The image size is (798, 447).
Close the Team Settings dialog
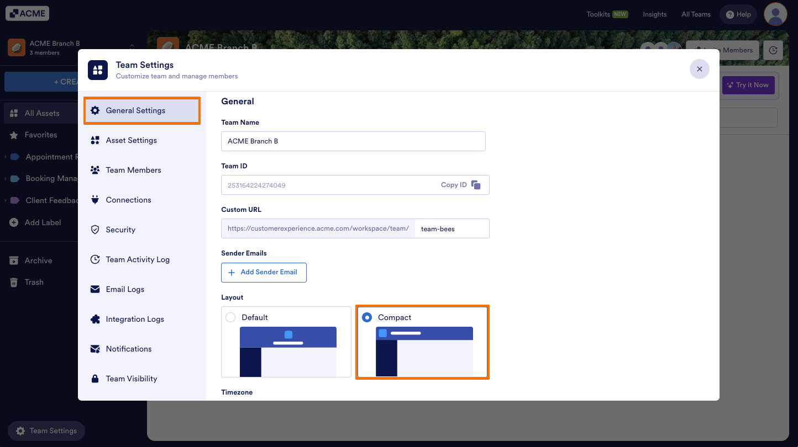(700, 69)
